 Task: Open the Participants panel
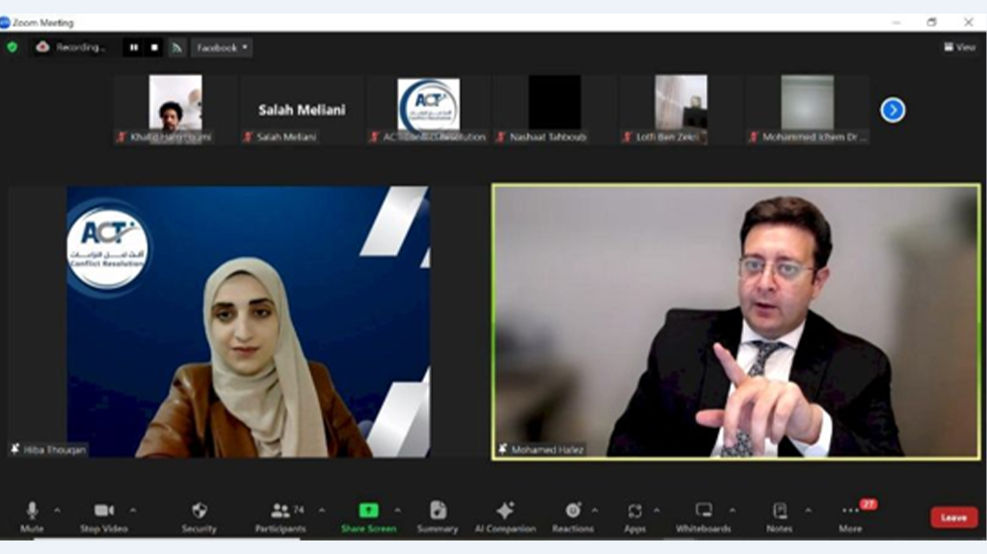point(280,515)
